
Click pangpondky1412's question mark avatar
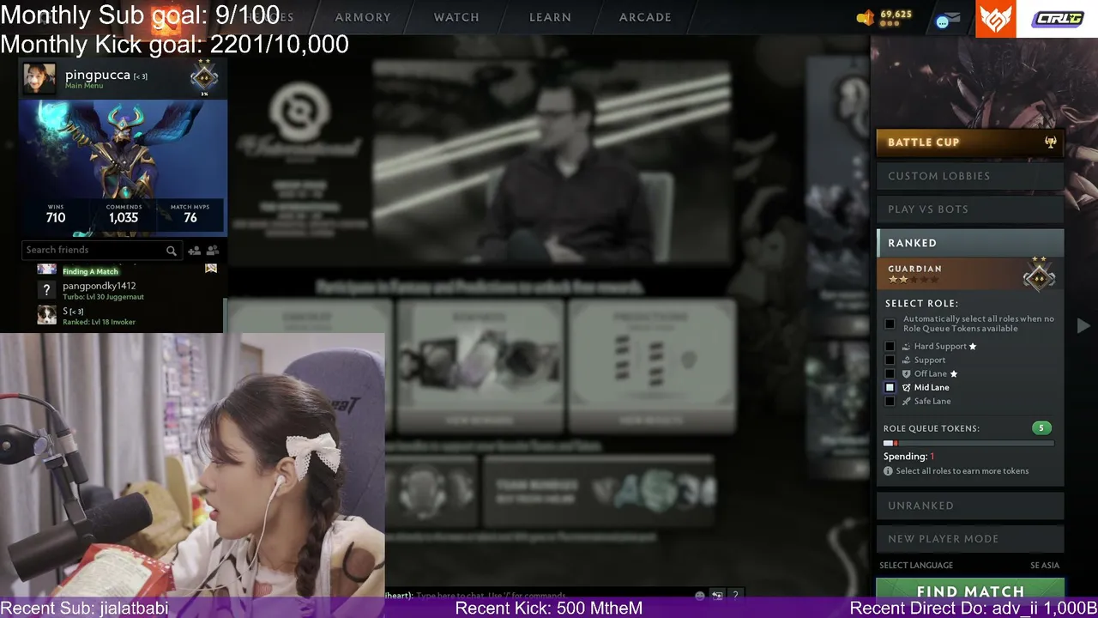[x=46, y=291]
